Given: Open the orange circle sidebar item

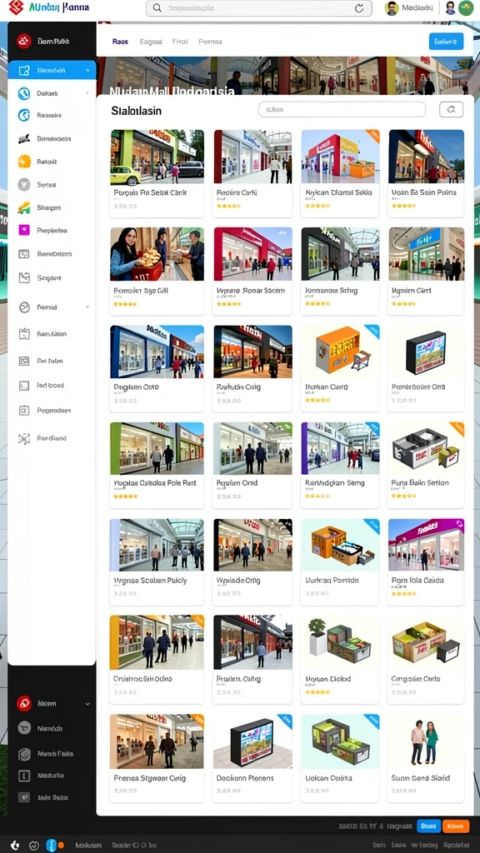Looking at the screenshot, I should [x=24, y=161].
